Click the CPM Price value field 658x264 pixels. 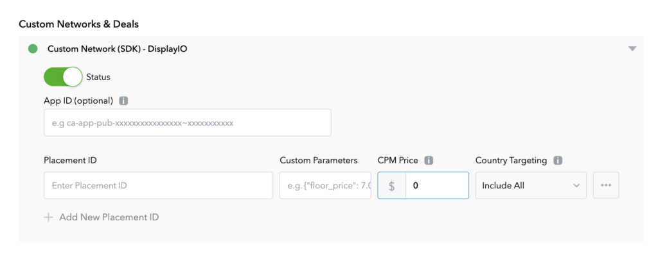(437, 185)
